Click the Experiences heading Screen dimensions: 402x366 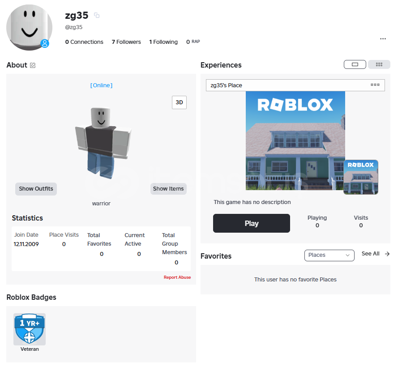click(221, 65)
